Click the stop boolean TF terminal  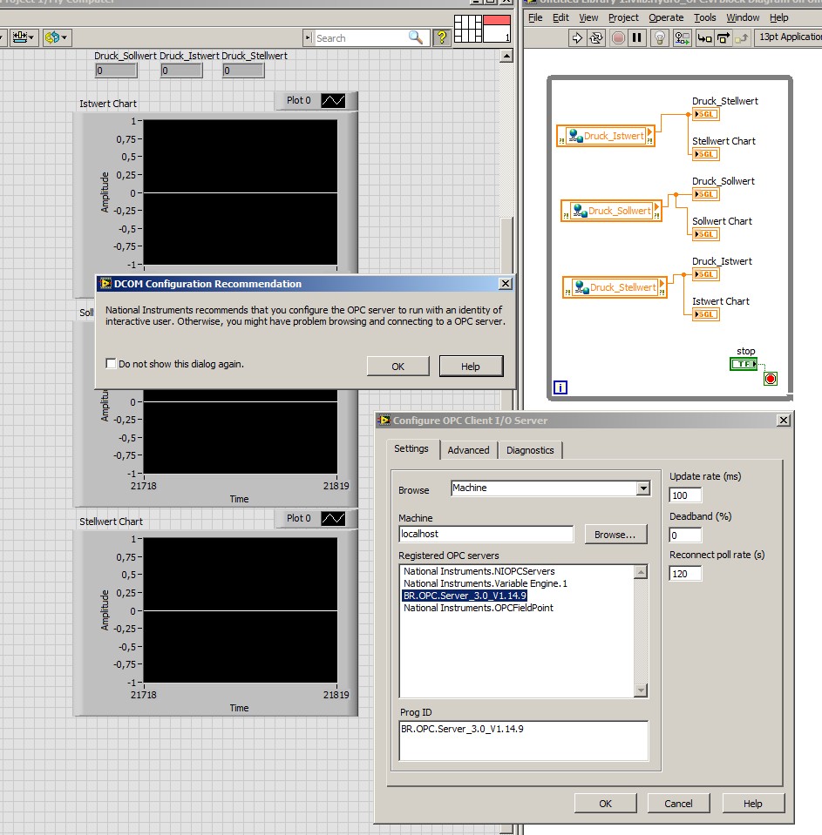(x=744, y=364)
